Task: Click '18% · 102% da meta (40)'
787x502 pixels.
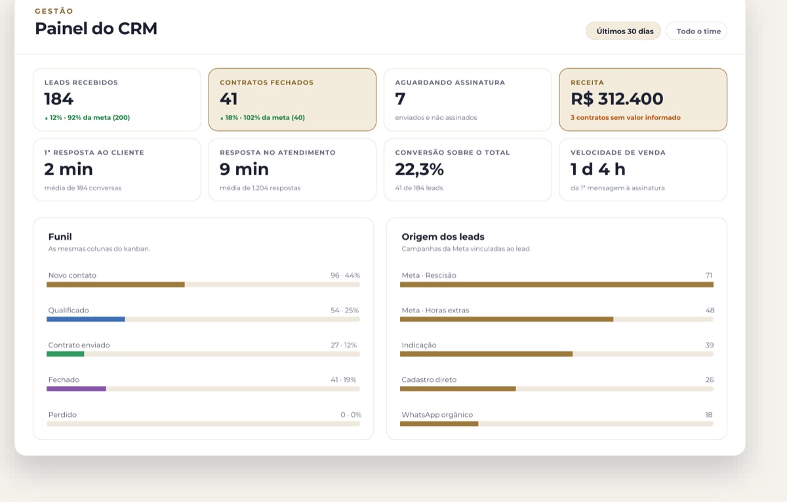Action: pos(262,118)
